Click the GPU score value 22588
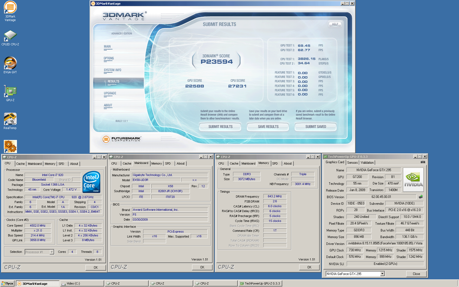 point(195,86)
